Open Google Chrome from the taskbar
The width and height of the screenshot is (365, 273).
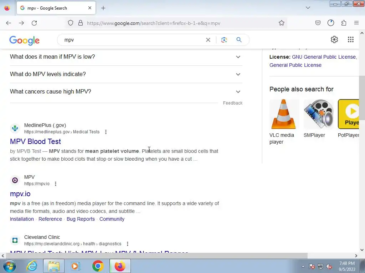[98, 266]
